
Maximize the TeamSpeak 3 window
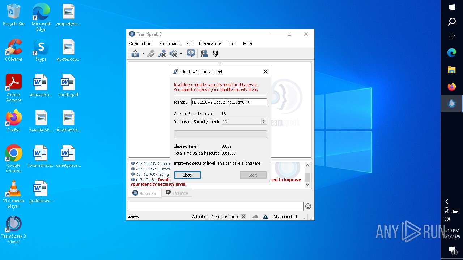tap(289, 34)
